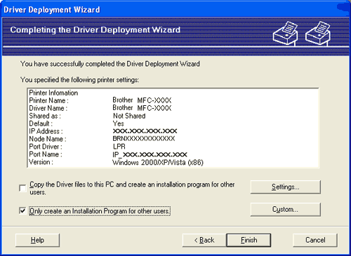Enable Copy the Driver files to this PC checkbox
This screenshot has width=351, height=256.
point(22,188)
